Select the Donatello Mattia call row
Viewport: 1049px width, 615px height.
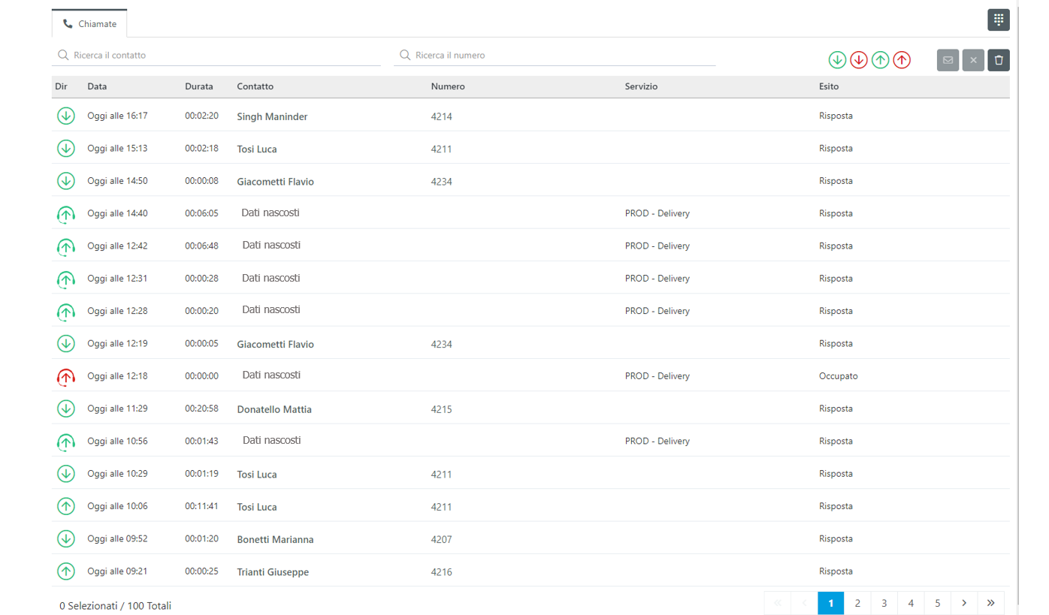[x=531, y=408]
